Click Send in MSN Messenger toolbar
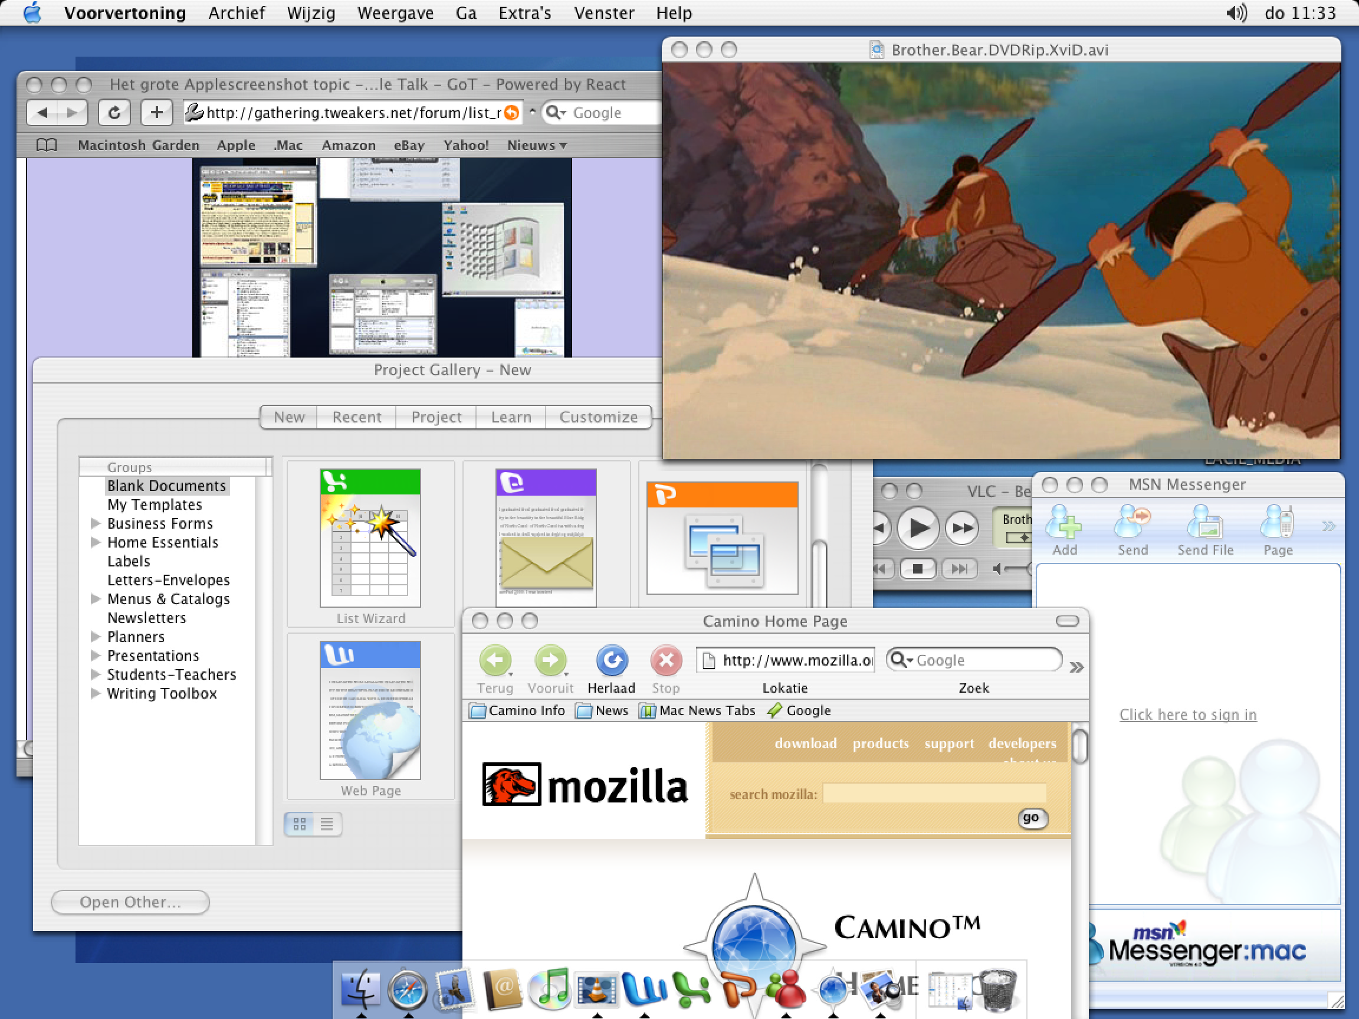 (1133, 530)
